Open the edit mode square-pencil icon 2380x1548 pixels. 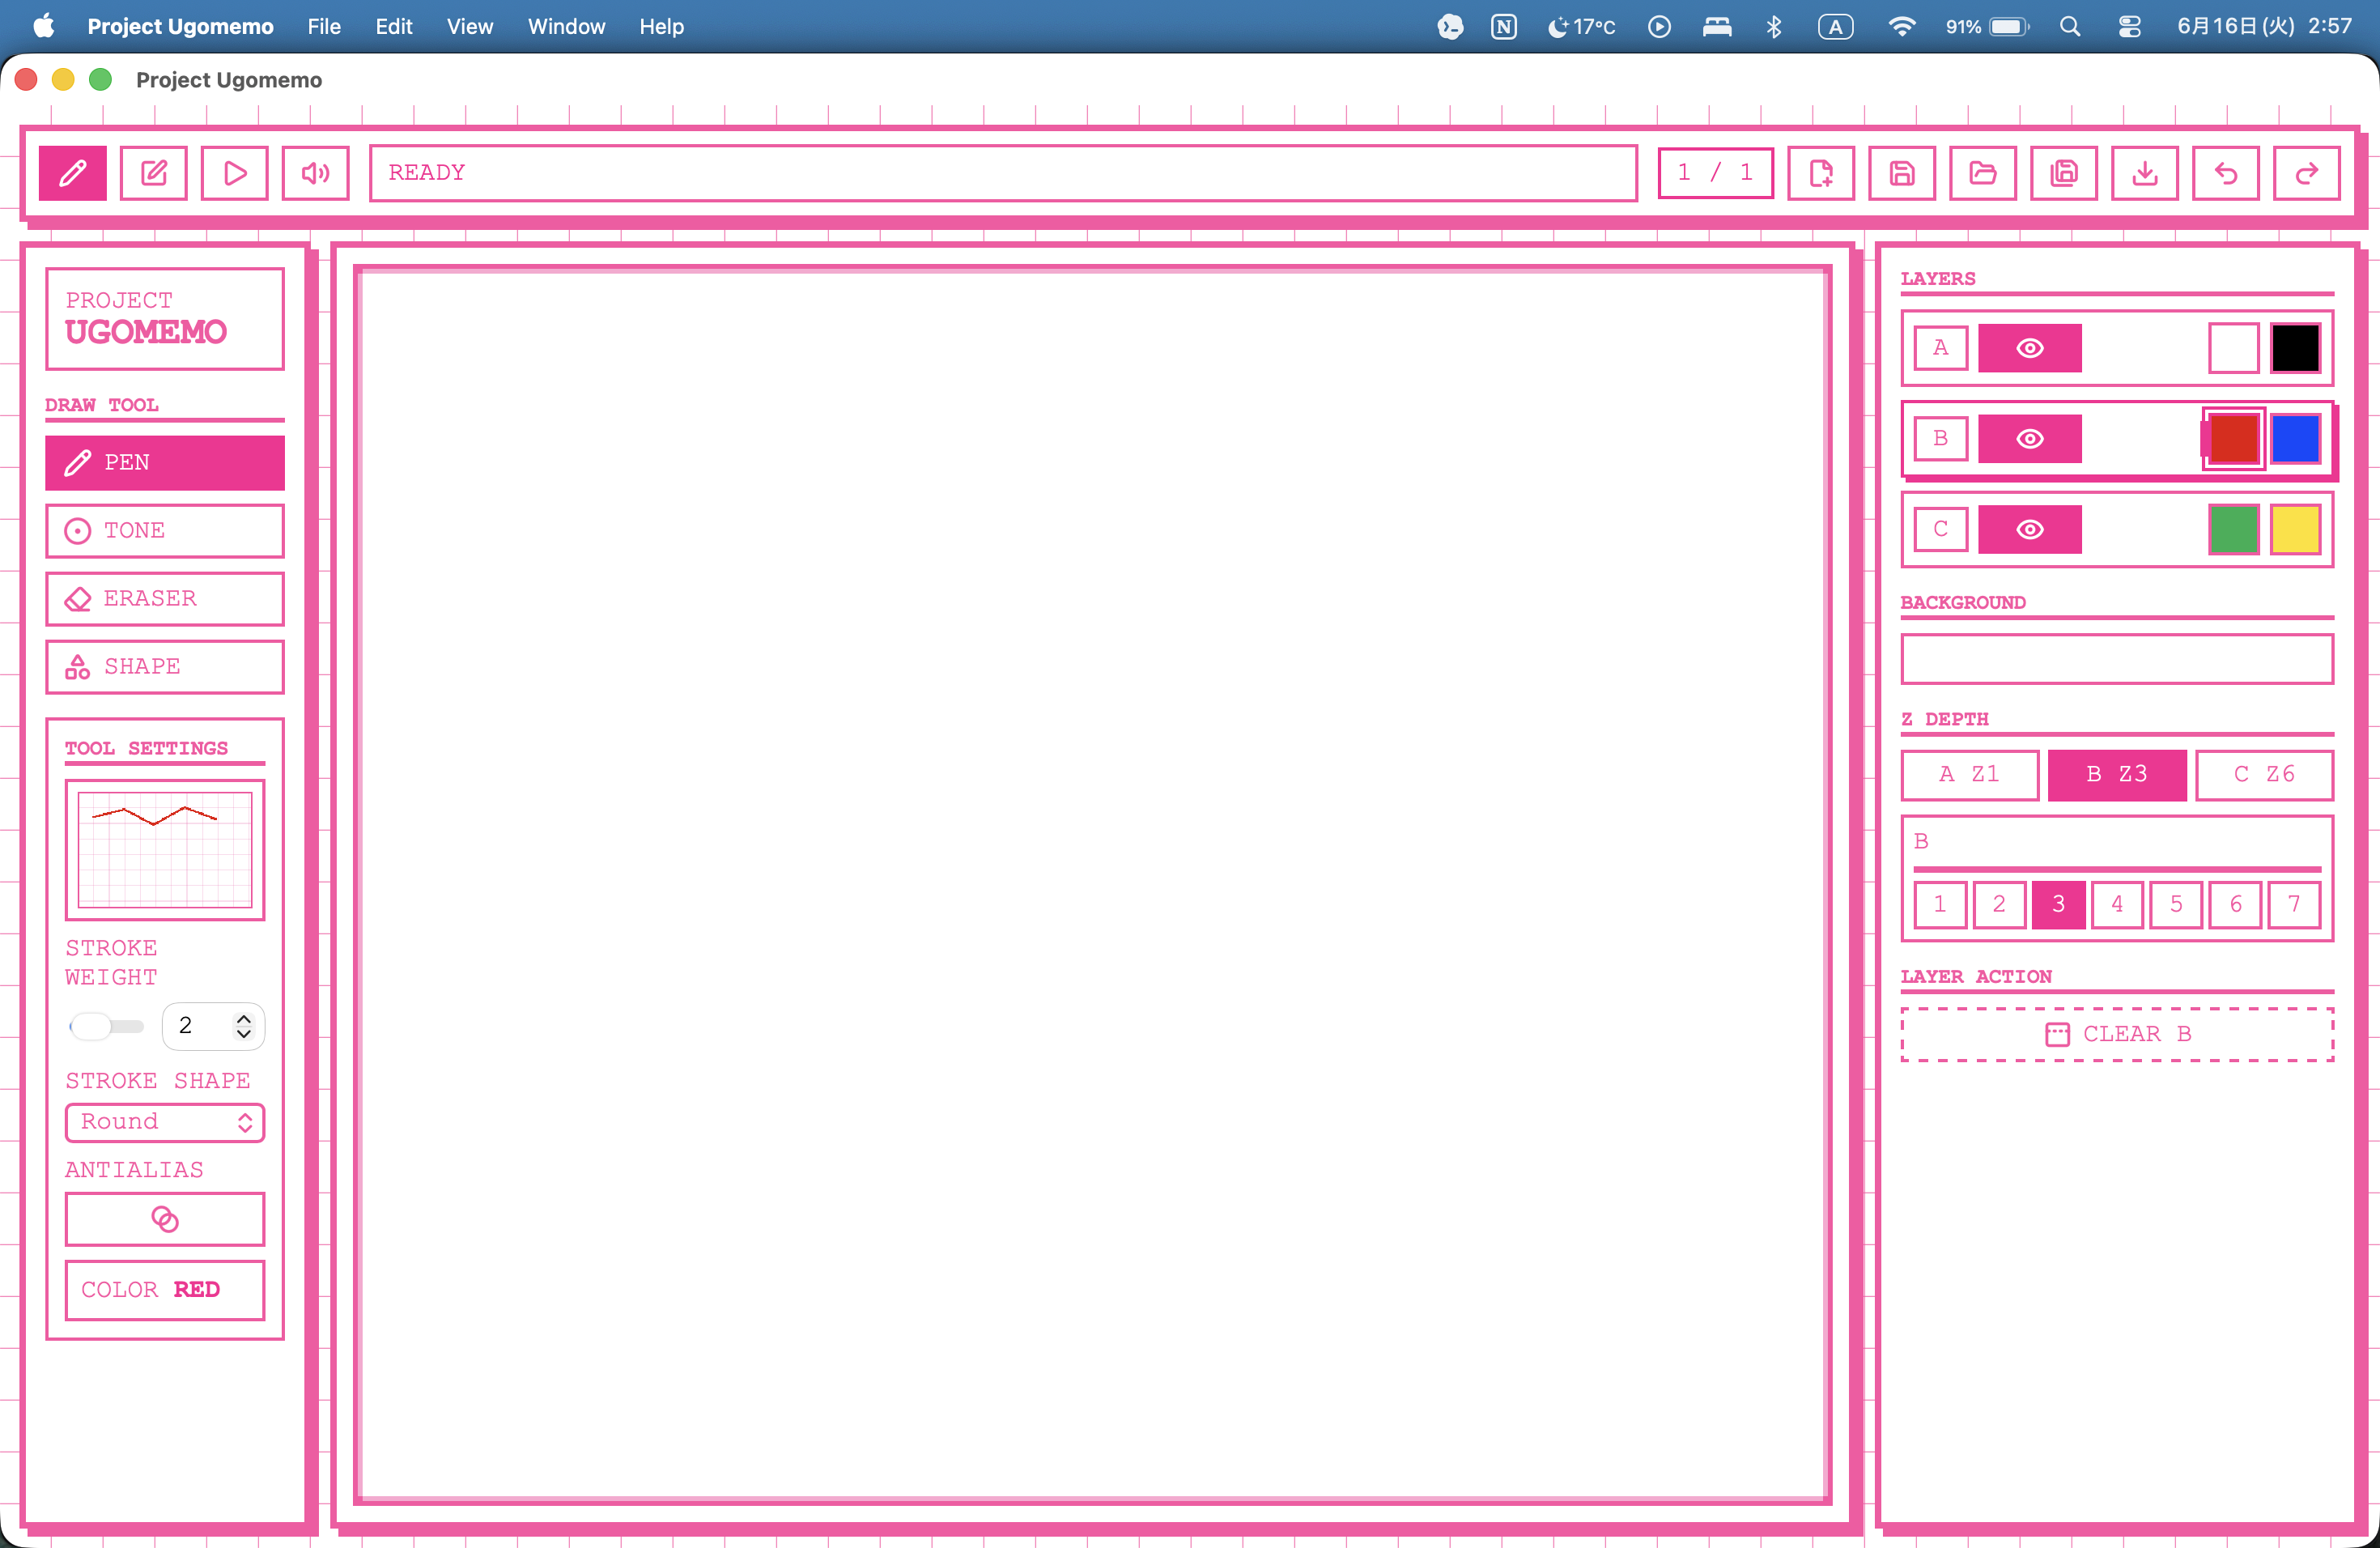[x=154, y=173]
